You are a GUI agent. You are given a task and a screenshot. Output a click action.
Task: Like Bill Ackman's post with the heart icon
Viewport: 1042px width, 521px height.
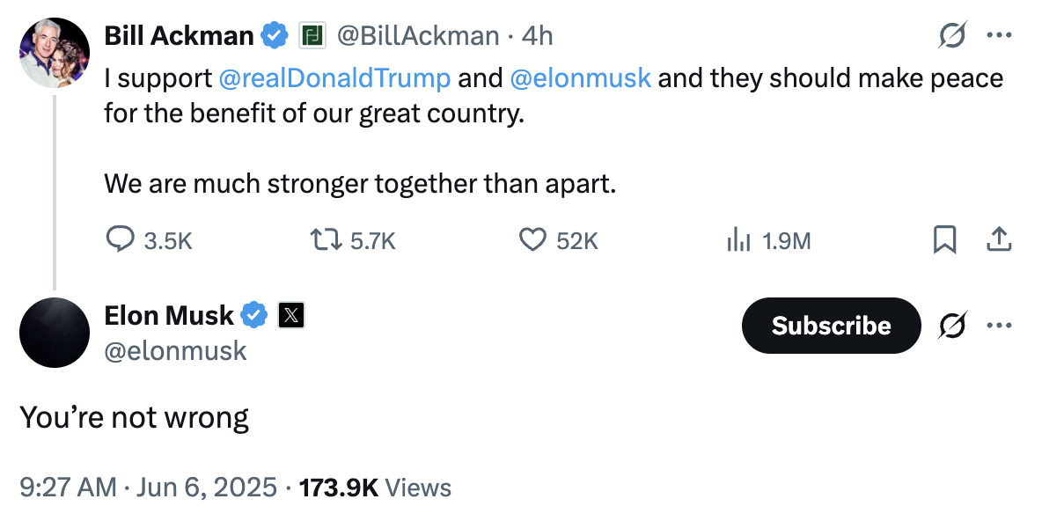(x=532, y=239)
